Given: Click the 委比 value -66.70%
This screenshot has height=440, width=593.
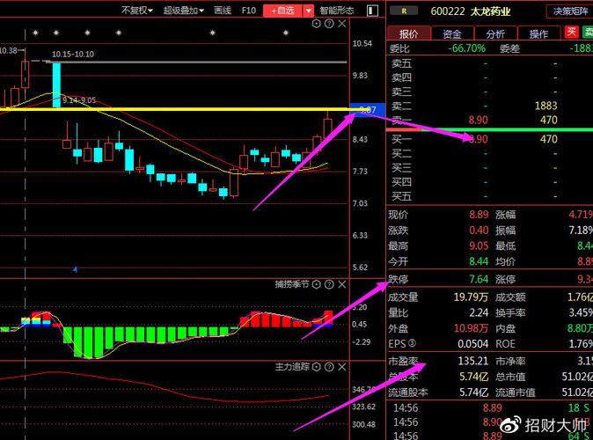Looking at the screenshot, I should click(x=466, y=48).
